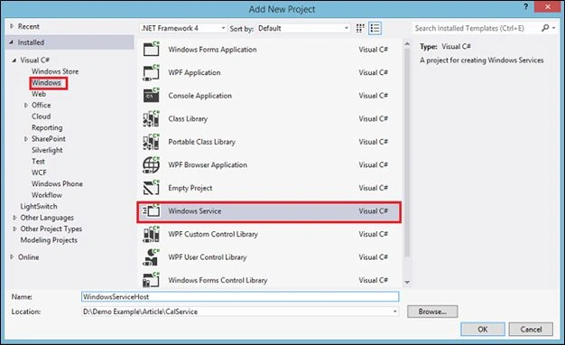Collapse the Visual C# node
Screen dimensions: 565x345
pyautogui.click(x=14, y=61)
